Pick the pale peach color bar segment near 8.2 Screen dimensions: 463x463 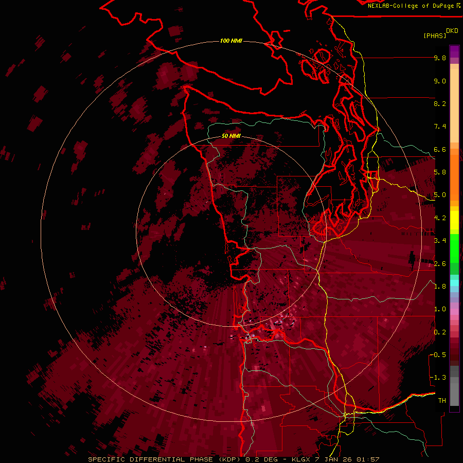(454, 105)
